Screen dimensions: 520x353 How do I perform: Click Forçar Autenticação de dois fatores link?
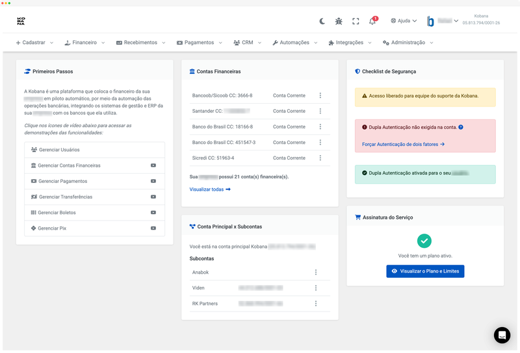(x=403, y=144)
